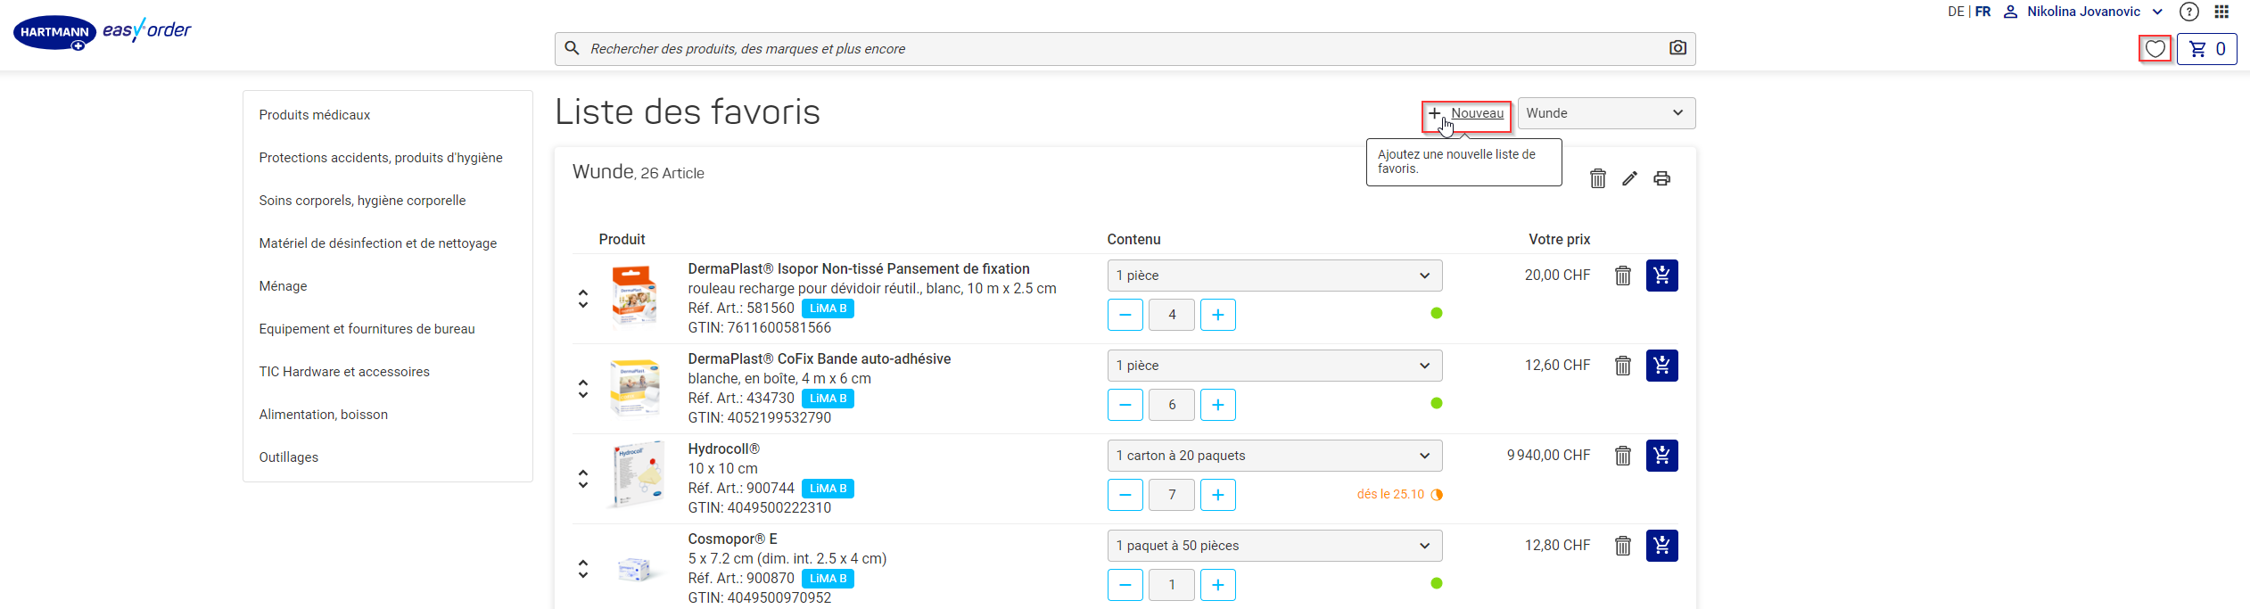The width and height of the screenshot is (2250, 609).
Task: Click Hydrocoll availability 'dés le 25.10' indicator
Action: [1399, 495]
